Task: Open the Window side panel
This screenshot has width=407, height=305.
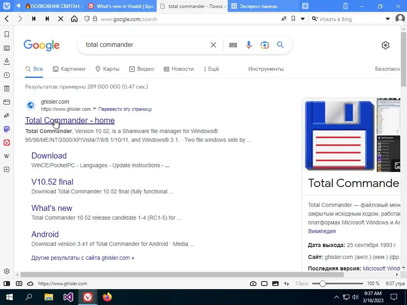Action: 7,102
